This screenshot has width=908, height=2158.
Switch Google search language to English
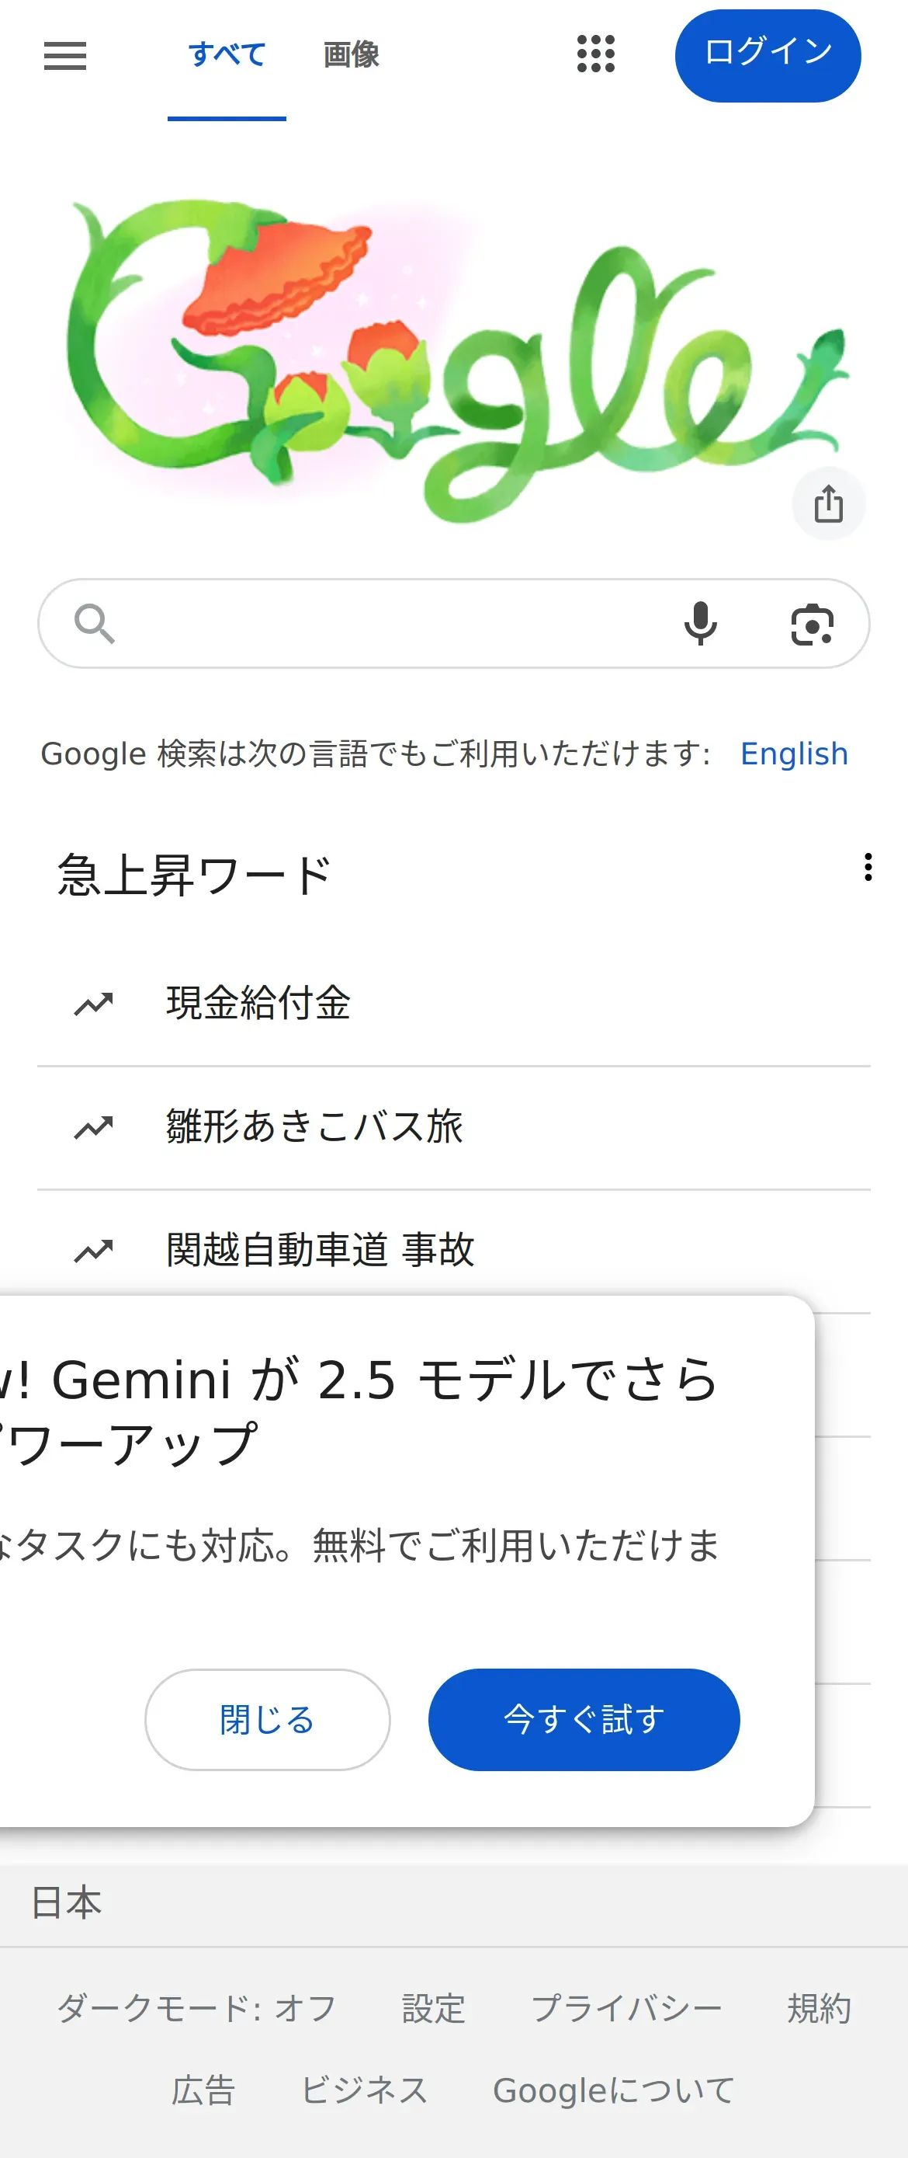pyautogui.click(x=794, y=754)
